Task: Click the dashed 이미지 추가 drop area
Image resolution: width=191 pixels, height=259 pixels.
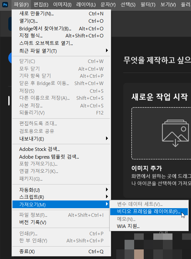Action: pyautogui.click(x=161, y=133)
